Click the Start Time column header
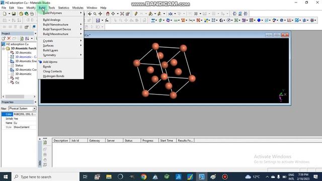 click(x=168, y=141)
